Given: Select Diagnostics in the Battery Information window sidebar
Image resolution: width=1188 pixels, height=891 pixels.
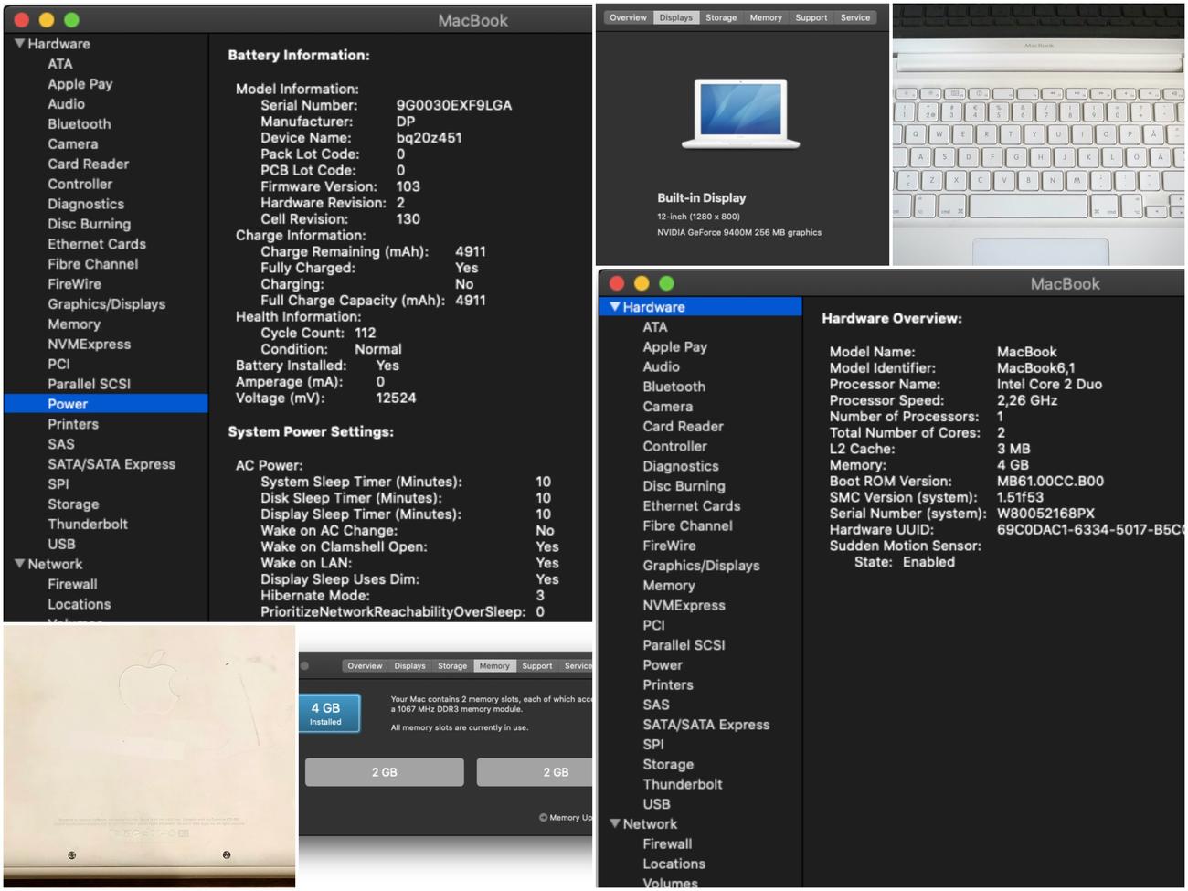Looking at the screenshot, I should tap(86, 205).
